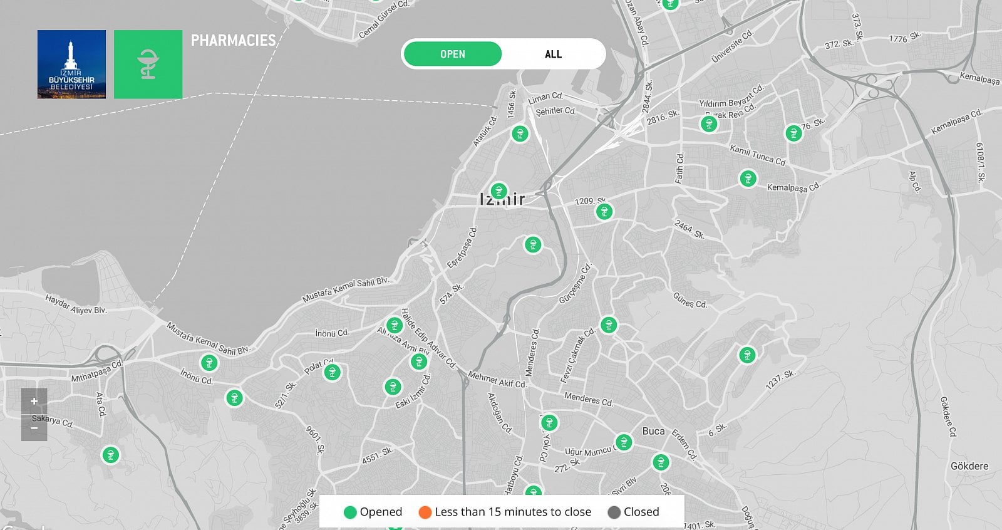Zoom out the map with minus button

(34, 429)
